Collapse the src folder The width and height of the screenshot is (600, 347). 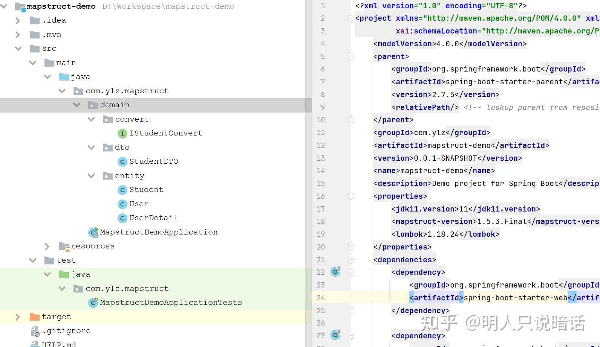click(18, 49)
